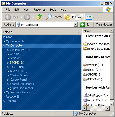Screen dimensions: 115x117
Task: Click the Search toolbar button
Action: [x=54, y=17]
